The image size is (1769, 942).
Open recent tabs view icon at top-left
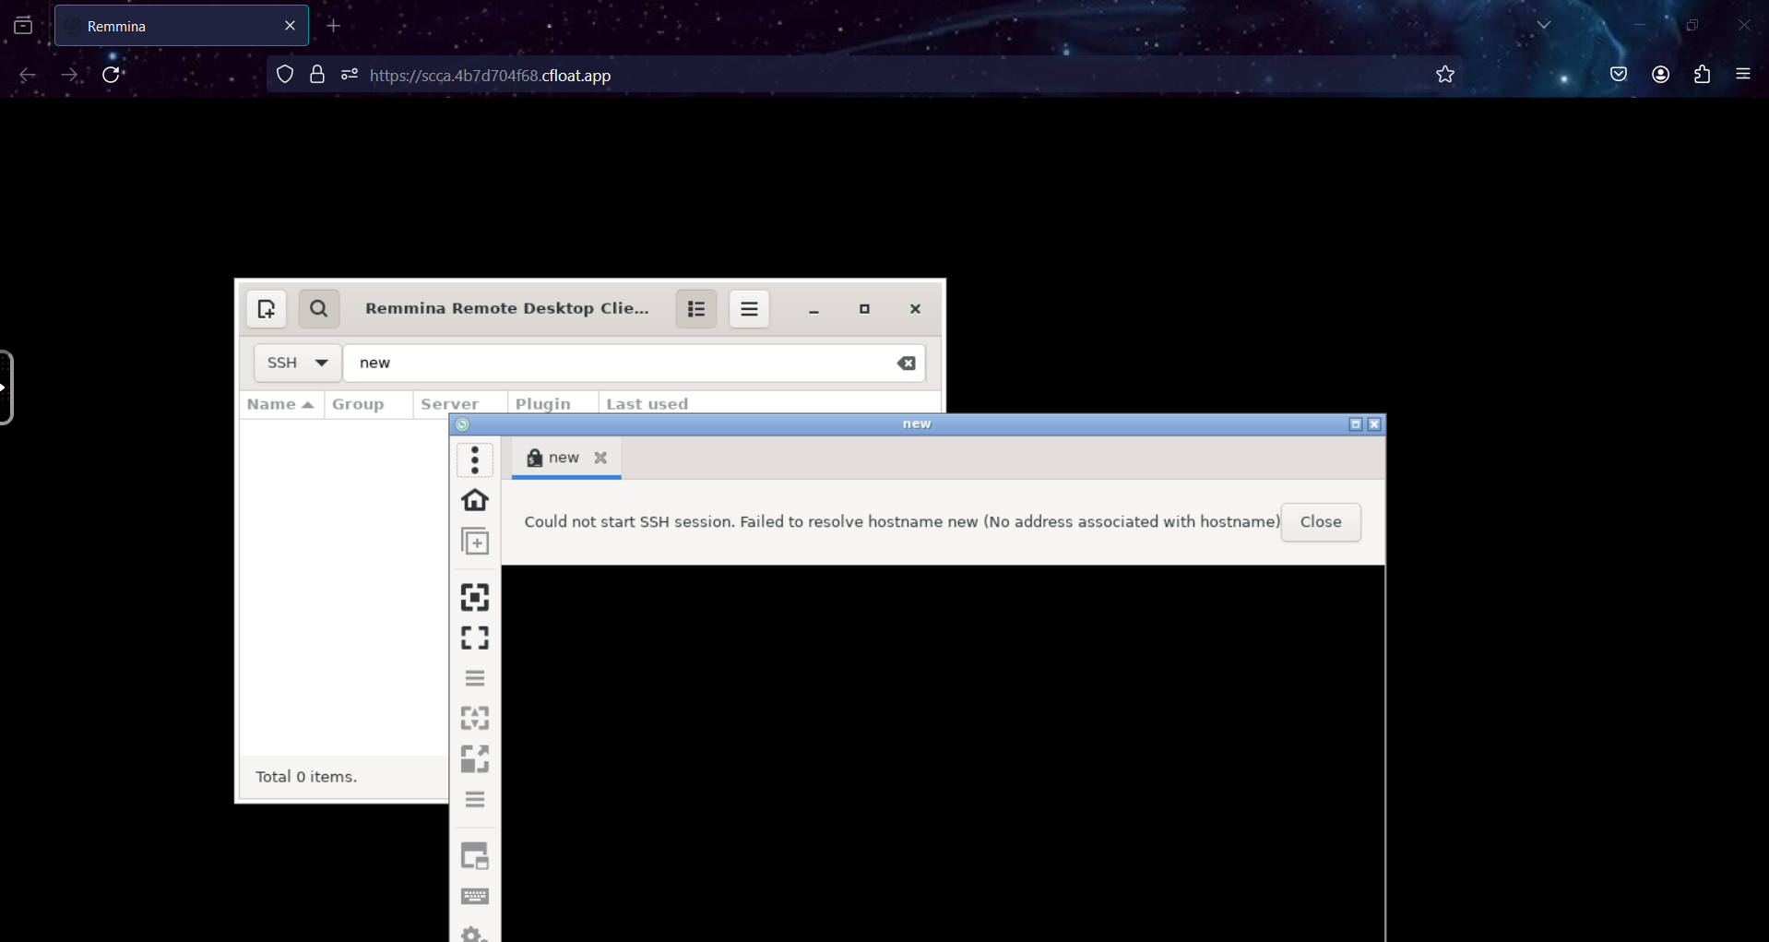coord(23,26)
